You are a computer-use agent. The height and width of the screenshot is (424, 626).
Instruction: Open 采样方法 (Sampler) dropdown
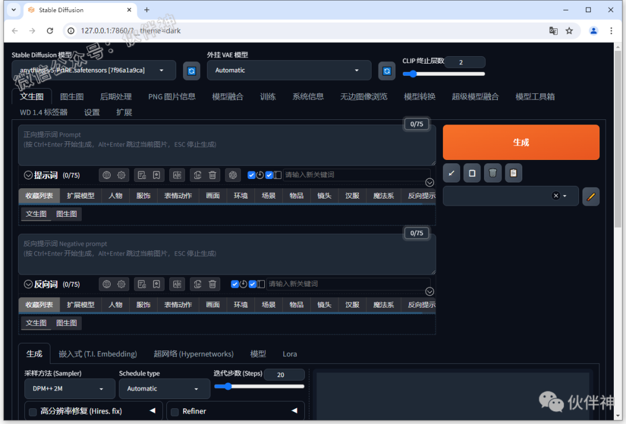tap(70, 389)
